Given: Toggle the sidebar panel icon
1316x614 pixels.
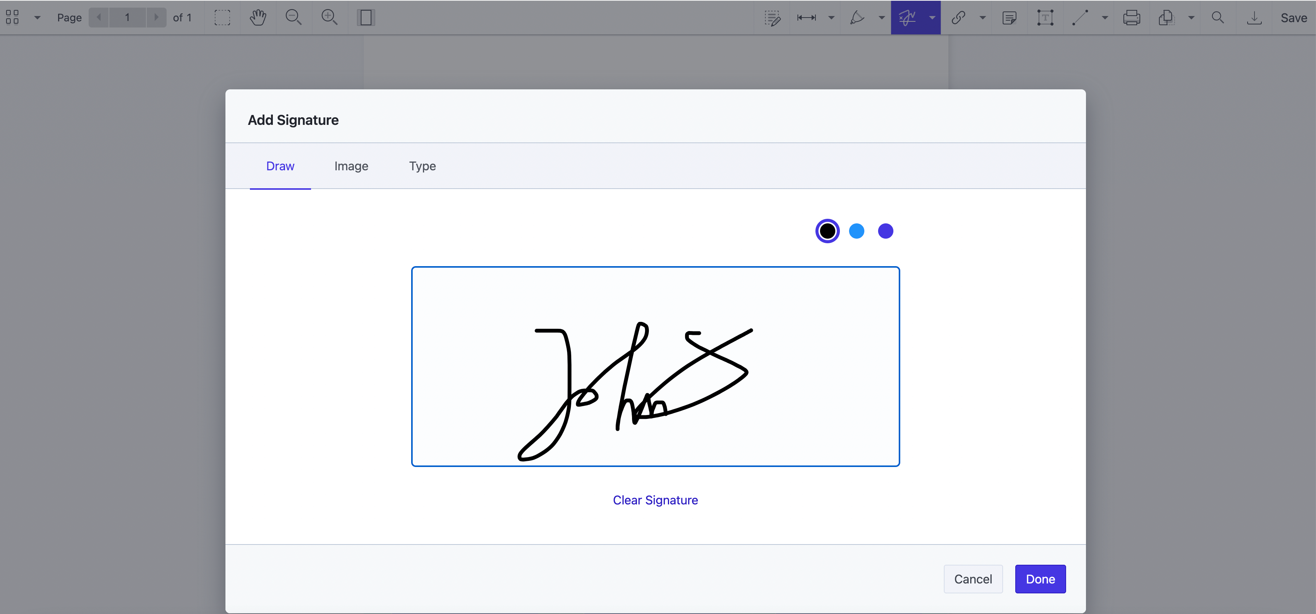Looking at the screenshot, I should (x=366, y=17).
